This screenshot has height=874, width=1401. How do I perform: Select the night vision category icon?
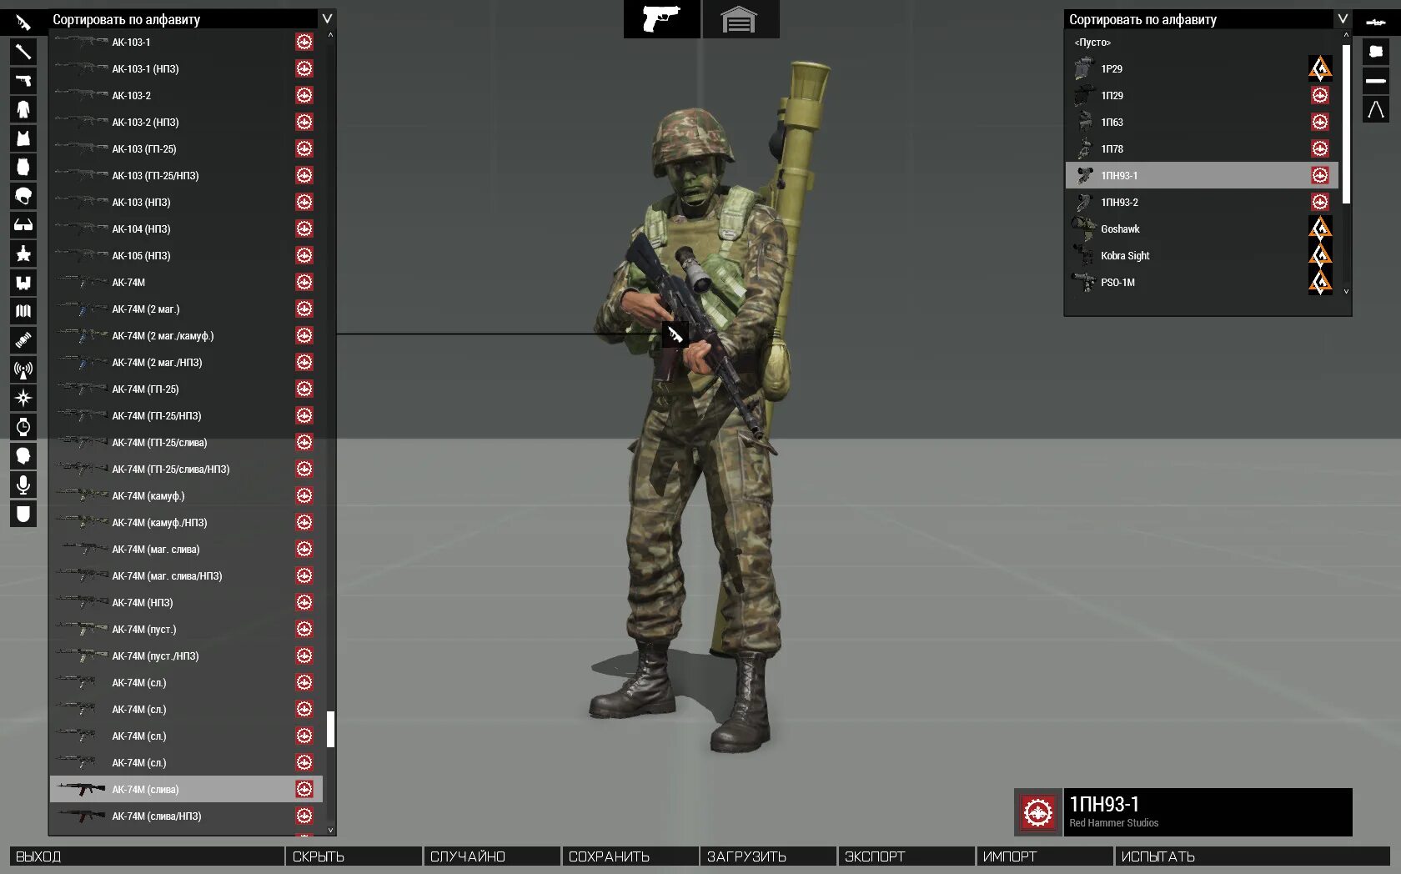[23, 254]
